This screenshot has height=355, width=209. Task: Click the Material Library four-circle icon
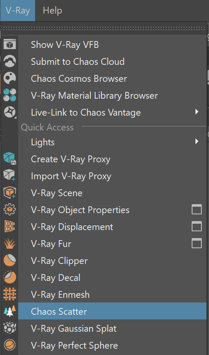tap(9, 95)
